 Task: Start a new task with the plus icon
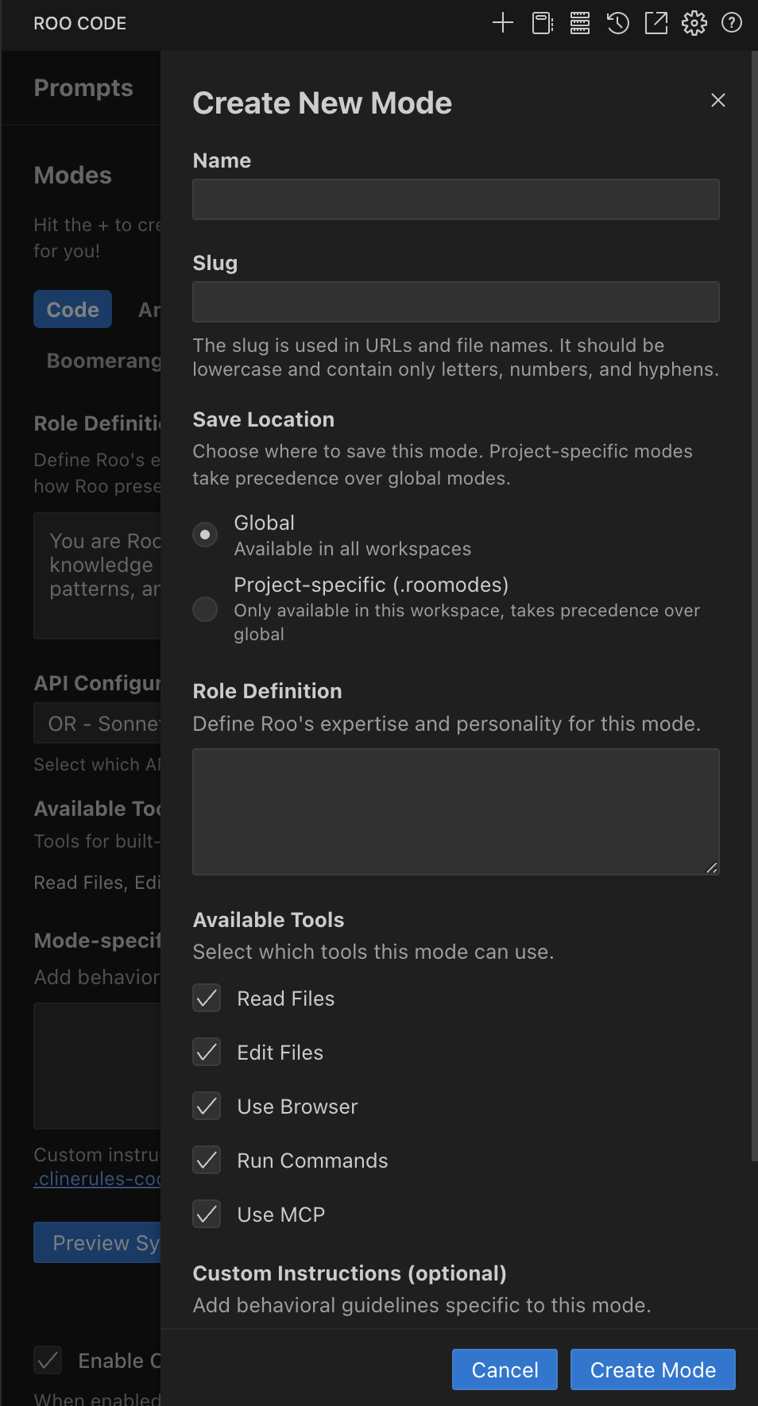(x=502, y=23)
